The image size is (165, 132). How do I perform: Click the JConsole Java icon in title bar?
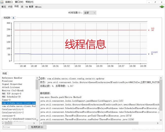pyautogui.click(x=2, y=2)
